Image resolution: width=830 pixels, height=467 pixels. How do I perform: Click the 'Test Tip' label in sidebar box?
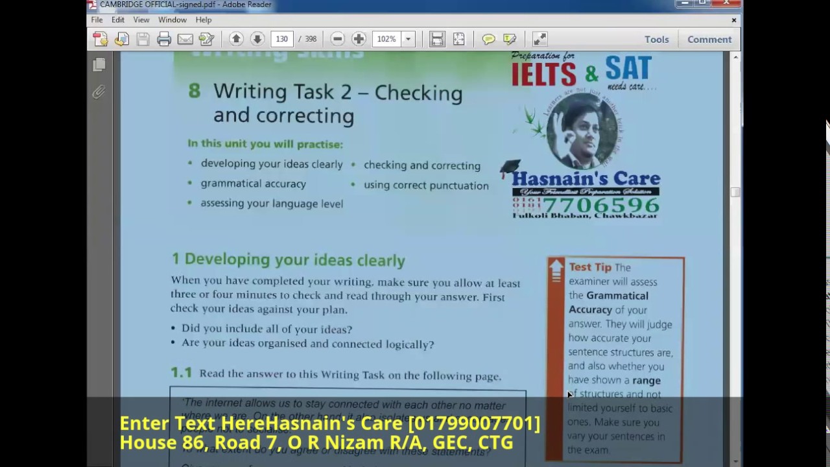tap(590, 267)
